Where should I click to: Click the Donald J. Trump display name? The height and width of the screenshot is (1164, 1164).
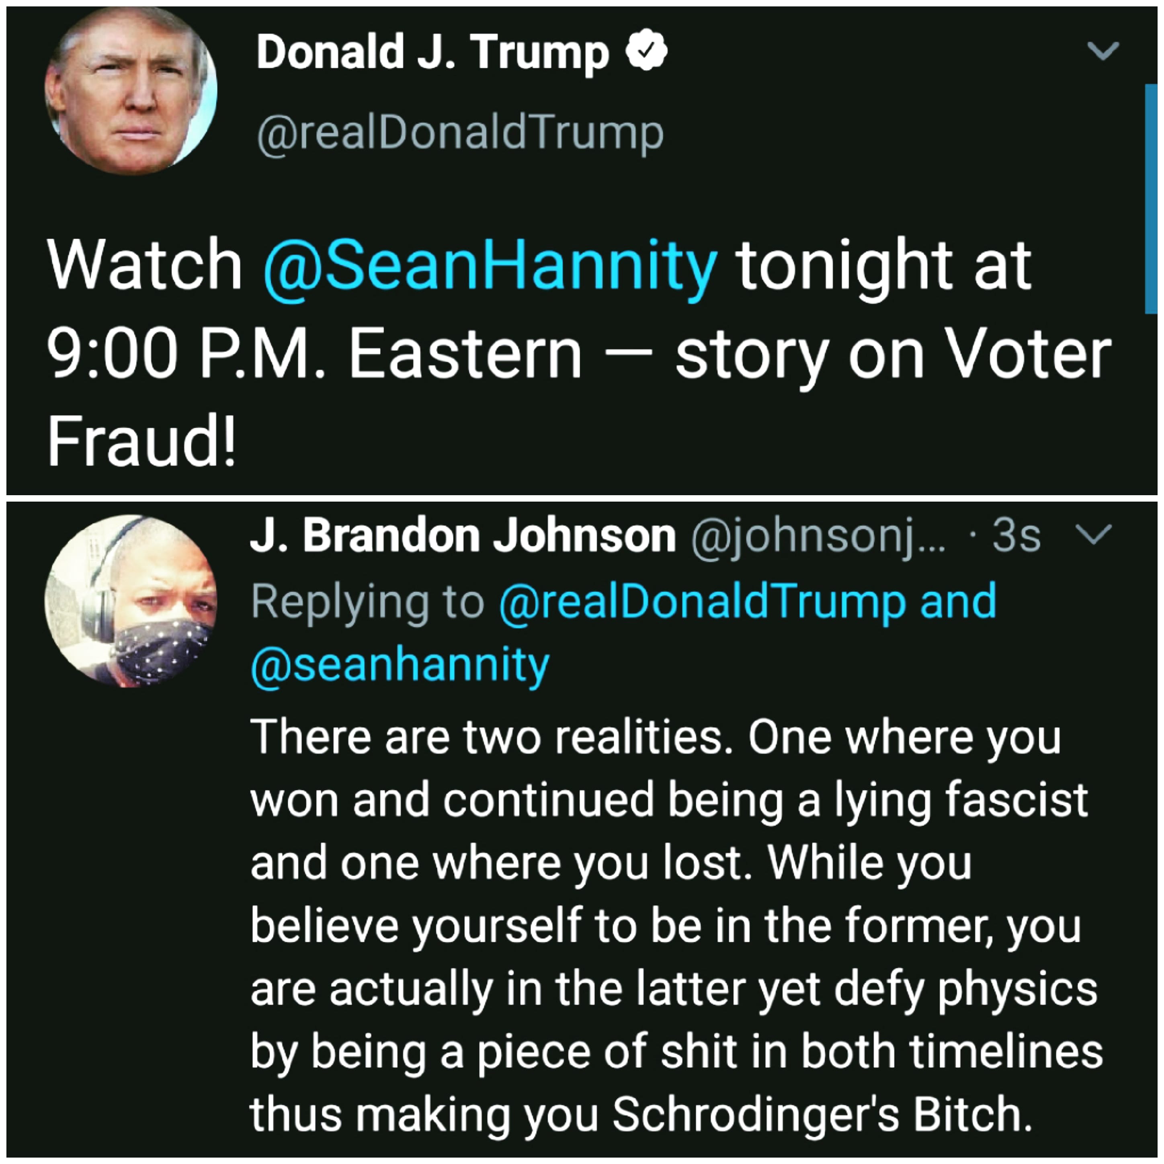[x=432, y=53]
